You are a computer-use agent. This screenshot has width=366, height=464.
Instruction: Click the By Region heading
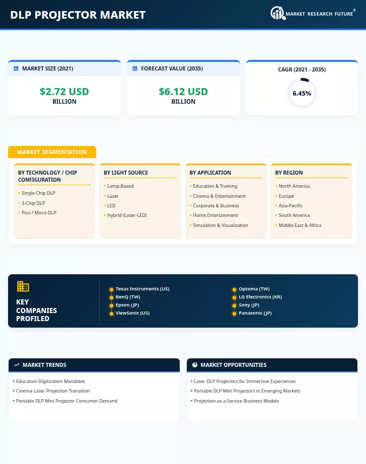coord(289,173)
